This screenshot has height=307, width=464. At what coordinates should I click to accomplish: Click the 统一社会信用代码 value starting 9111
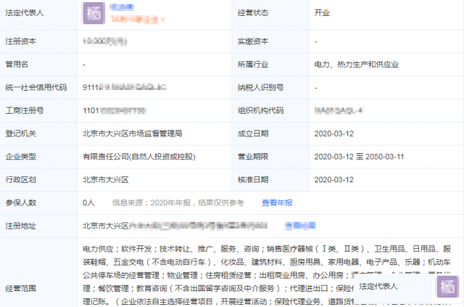pos(125,87)
